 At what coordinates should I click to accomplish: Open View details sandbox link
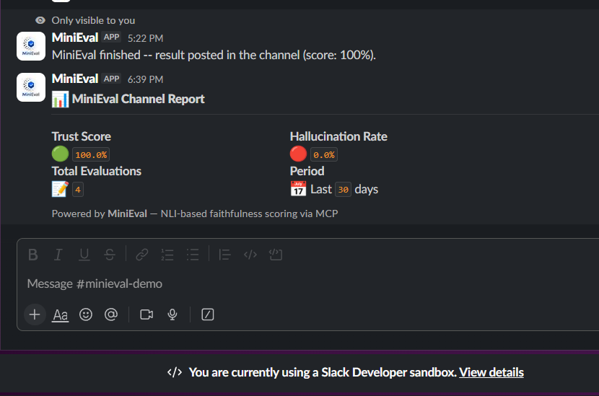491,372
